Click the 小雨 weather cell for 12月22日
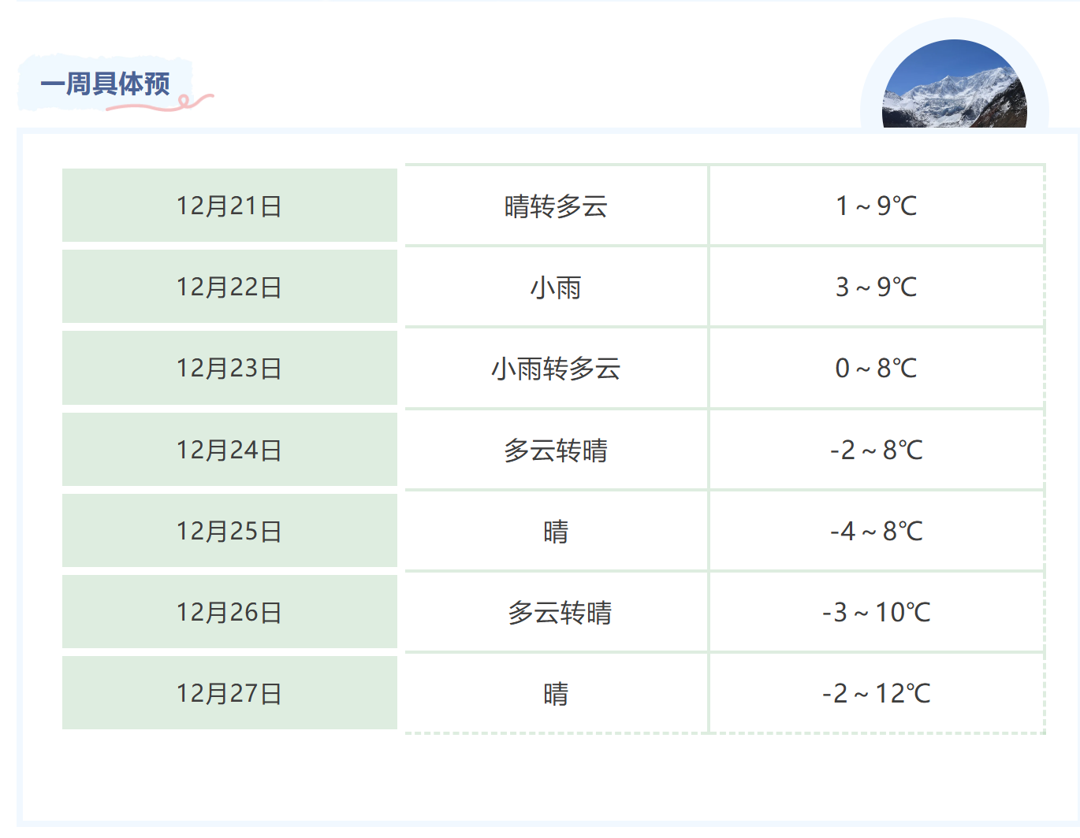Image resolution: width=1080 pixels, height=838 pixels. click(x=556, y=287)
